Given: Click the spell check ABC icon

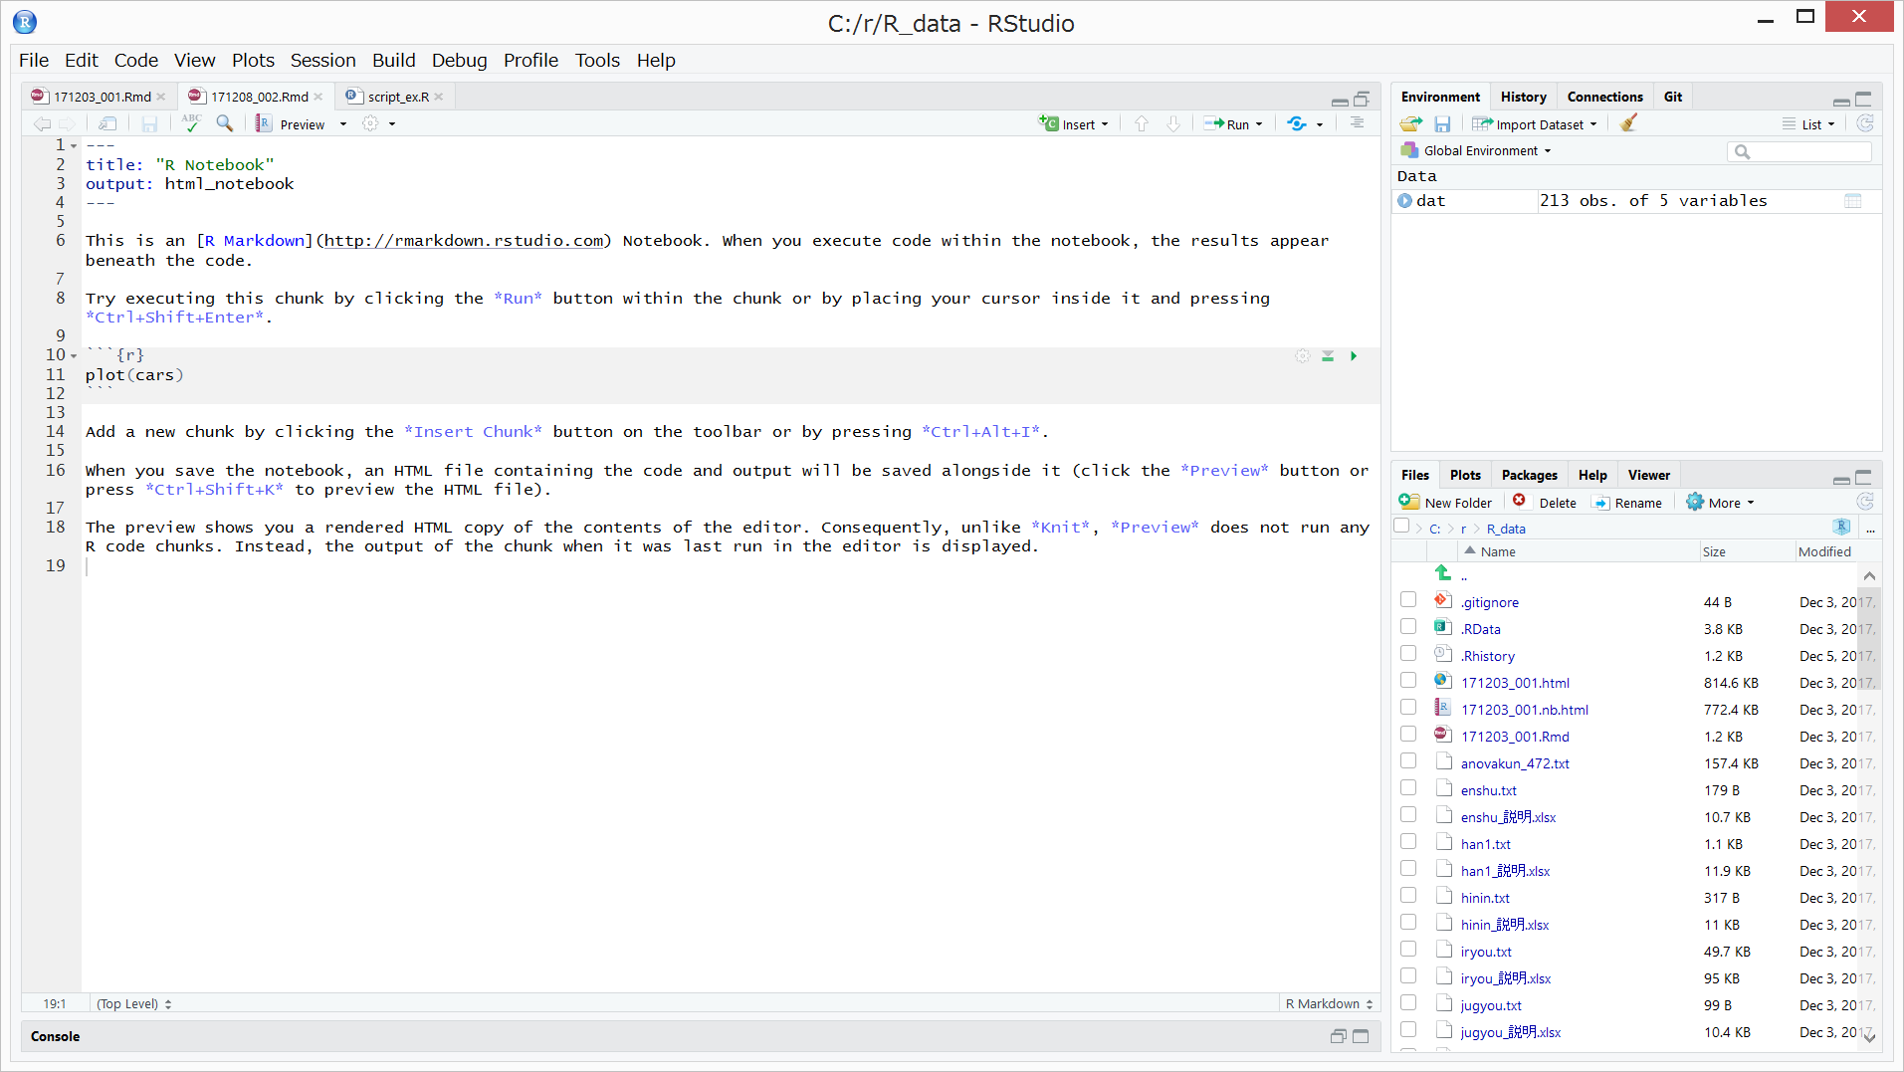Looking at the screenshot, I should tap(191, 123).
